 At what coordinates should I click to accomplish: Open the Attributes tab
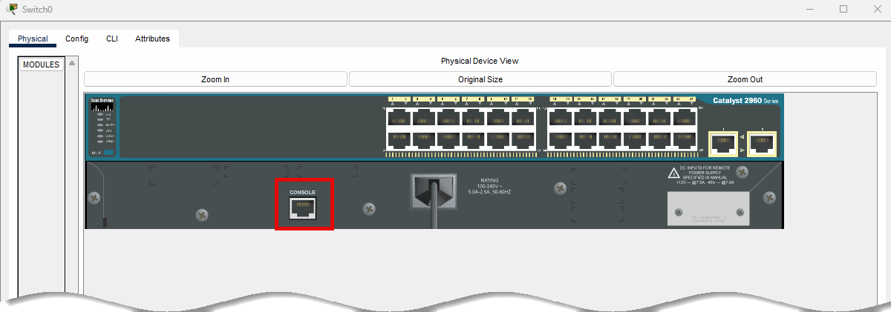(x=152, y=39)
